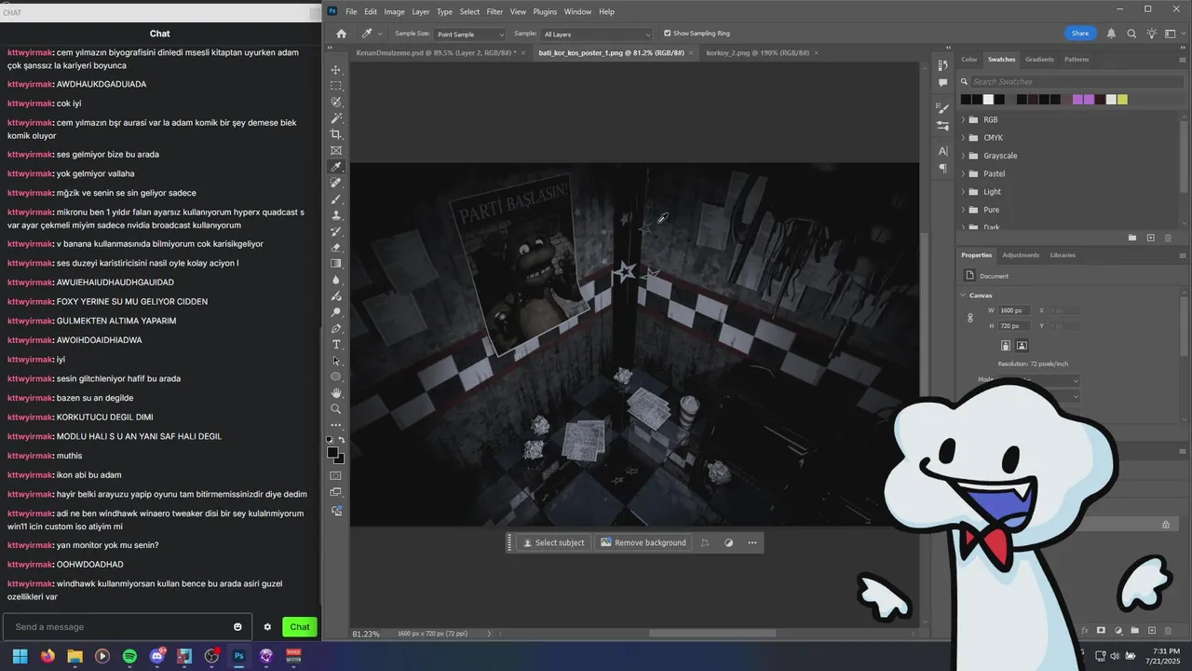Select the Path Selection tool
The width and height of the screenshot is (1192, 671).
point(336,361)
